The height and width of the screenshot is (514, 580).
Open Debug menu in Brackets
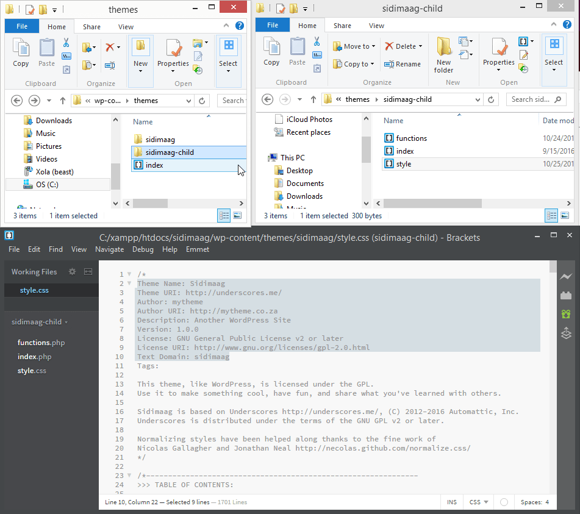point(143,249)
